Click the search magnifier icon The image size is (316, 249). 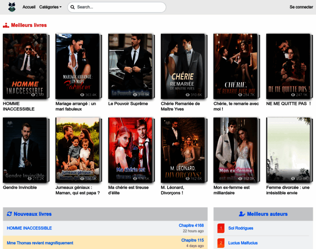click(x=72, y=7)
